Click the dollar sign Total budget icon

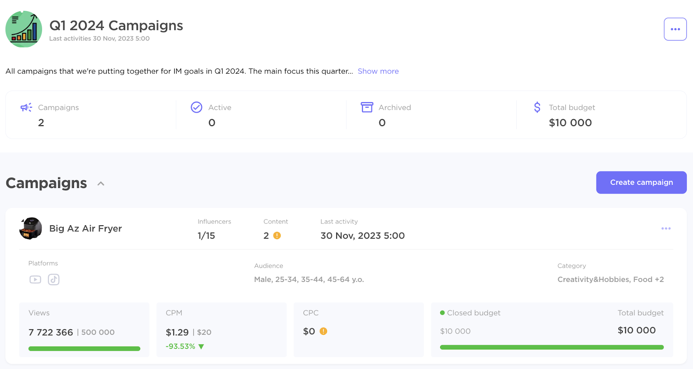point(537,107)
